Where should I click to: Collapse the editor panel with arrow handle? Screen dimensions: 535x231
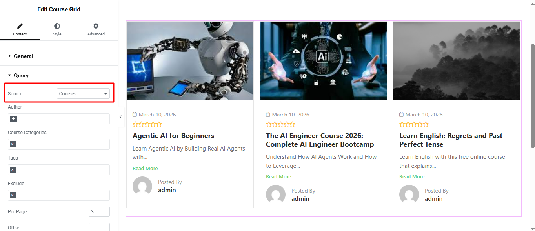[x=120, y=116]
